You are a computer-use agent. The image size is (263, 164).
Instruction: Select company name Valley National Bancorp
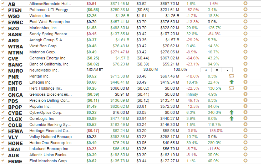coord(50,137)
